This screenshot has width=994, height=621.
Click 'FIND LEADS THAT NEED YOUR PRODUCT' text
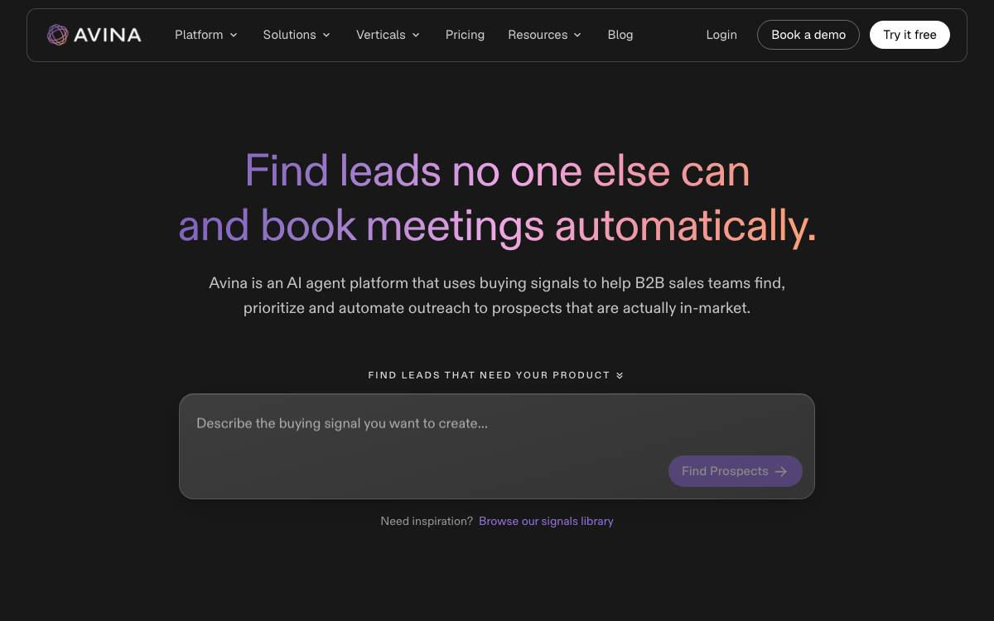tap(489, 375)
